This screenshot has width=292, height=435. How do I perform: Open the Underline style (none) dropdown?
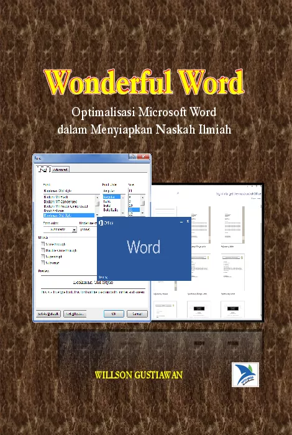(x=88, y=229)
